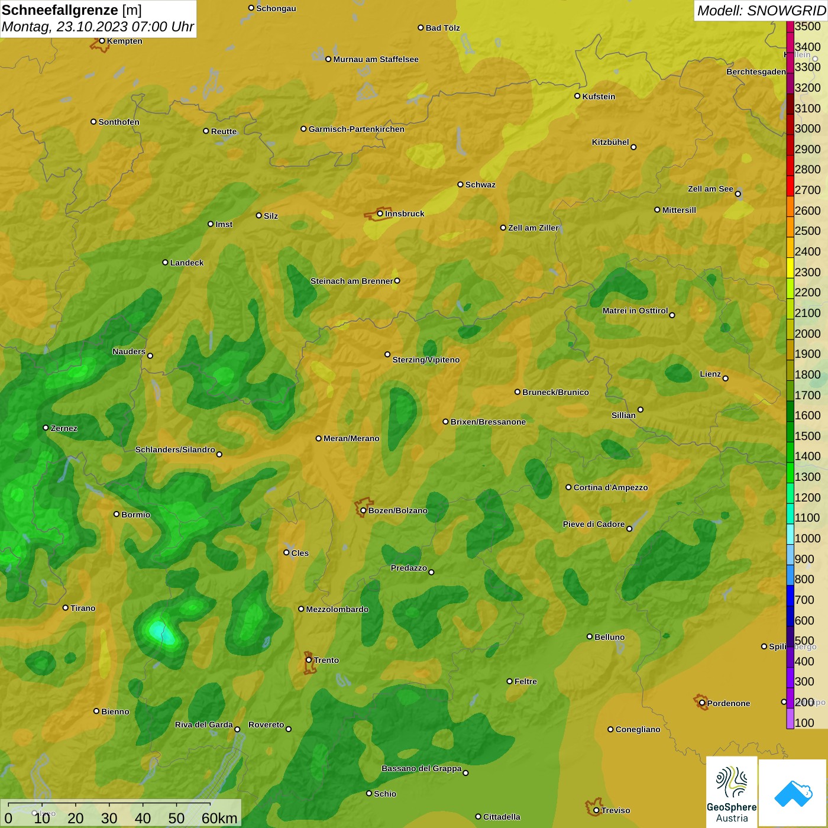Viewport: 828px width, 828px height.
Task: Click the "Riva del Garda" label
Action: tap(204, 724)
